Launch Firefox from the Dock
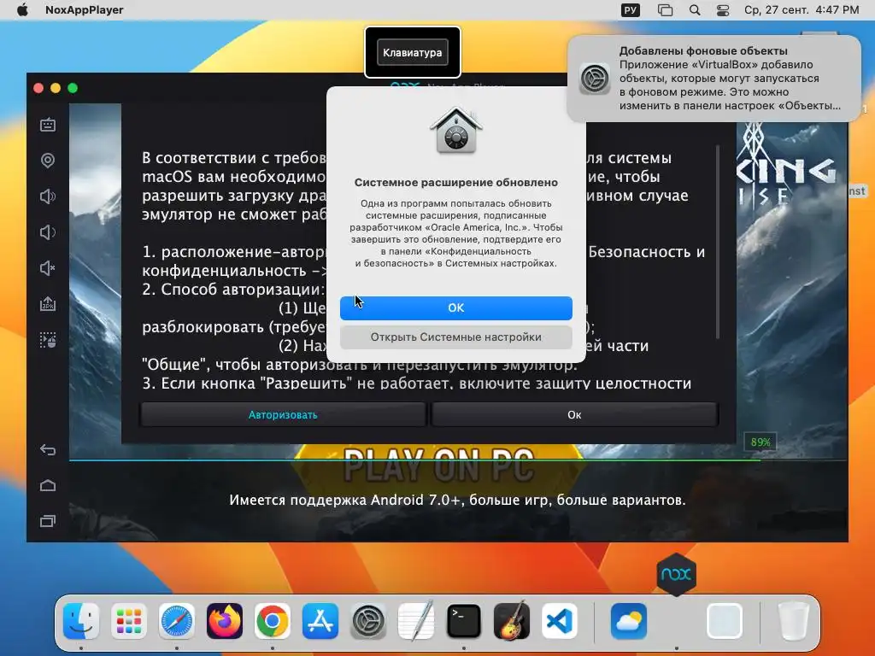This screenshot has height=656, width=875. (225, 621)
